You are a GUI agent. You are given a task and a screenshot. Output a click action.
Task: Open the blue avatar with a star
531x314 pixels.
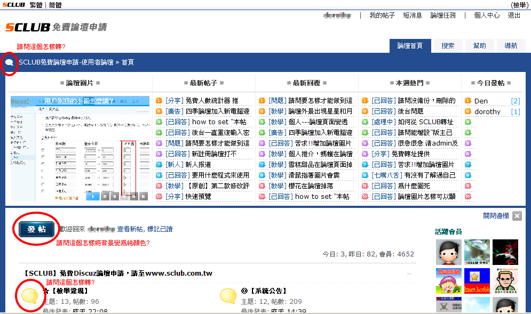477,281
